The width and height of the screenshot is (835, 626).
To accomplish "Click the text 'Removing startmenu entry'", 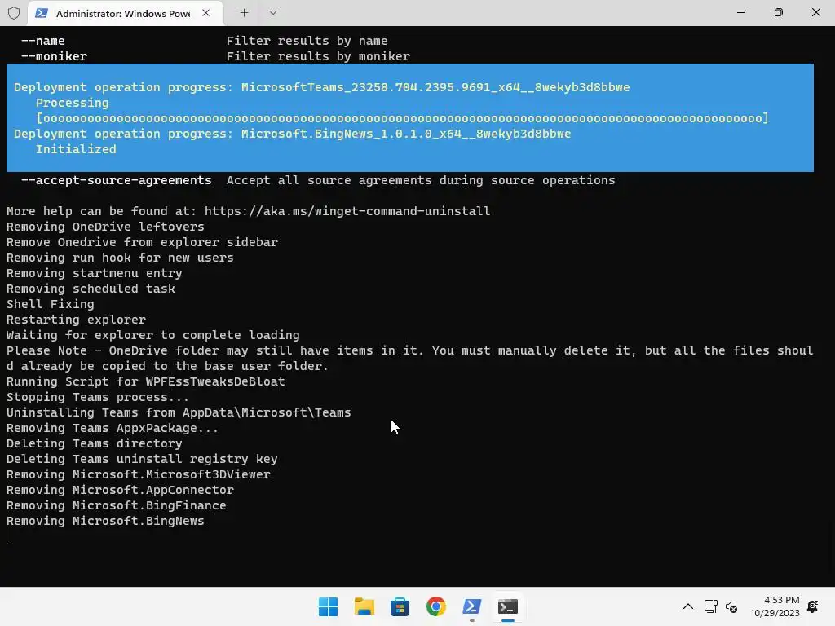I will [x=95, y=274].
